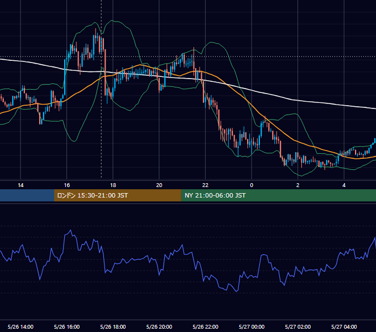Viewport: 376px width, 332px height.
Task: Click the 5/27 04:00 time label
Action: point(344,326)
